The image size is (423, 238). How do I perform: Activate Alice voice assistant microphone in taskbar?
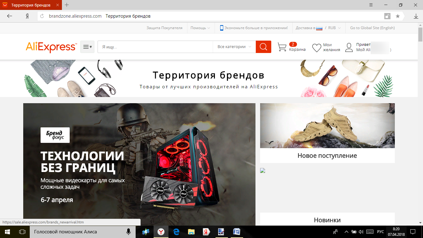click(128, 232)
